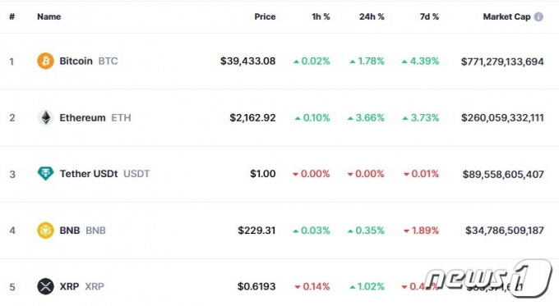Click the teal Tether logo icon
The image size is (559, 306).
click(46, 174)
